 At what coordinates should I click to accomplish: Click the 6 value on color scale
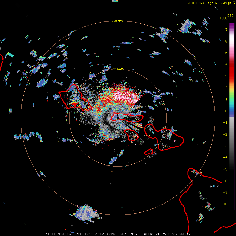click(x=226, y=41)
